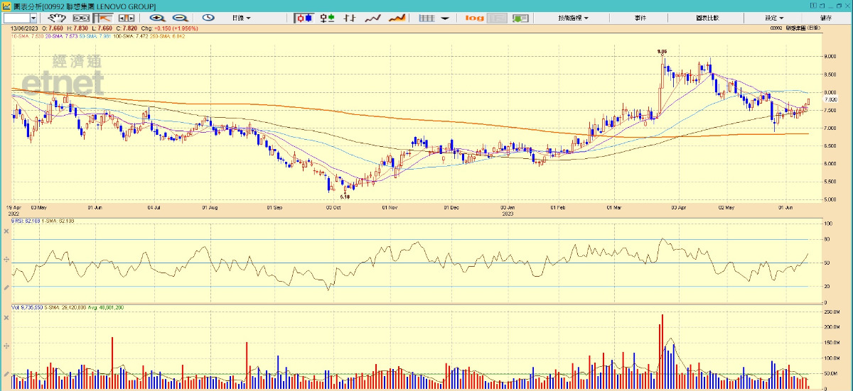Switch to line chart type
This screenshot has width=853, height=391.
372,18
